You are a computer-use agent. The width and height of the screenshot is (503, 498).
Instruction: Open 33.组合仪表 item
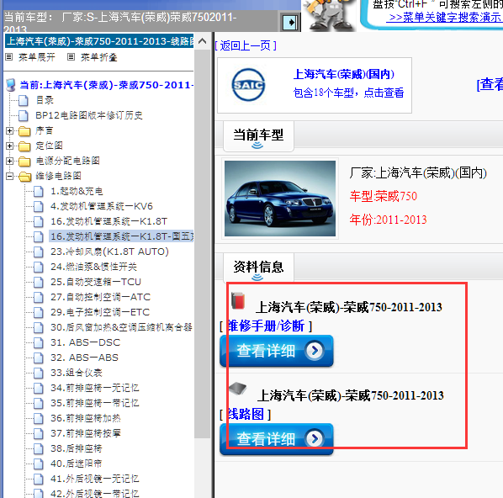pos(77,373)
